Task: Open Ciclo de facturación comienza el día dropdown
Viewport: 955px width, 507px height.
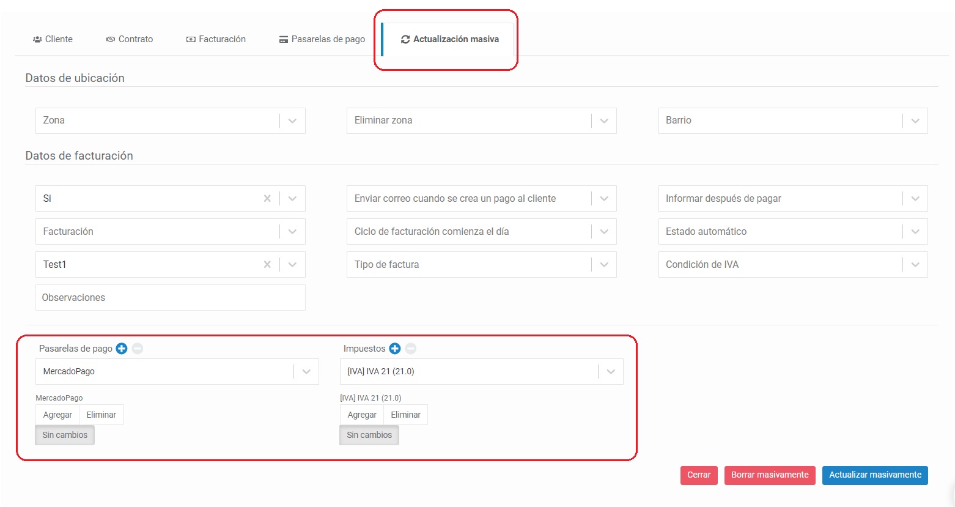Action: 482,232
